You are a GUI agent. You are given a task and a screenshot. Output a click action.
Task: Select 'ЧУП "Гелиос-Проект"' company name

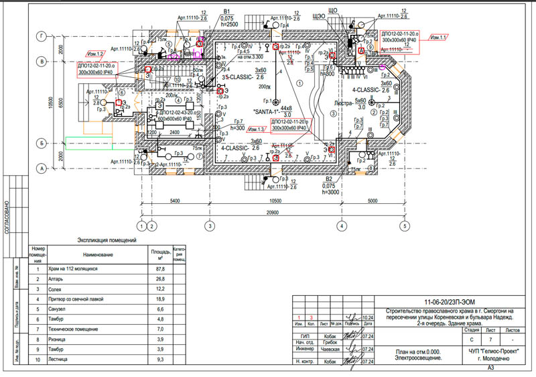pyautogui.click(x=494, y=352)
